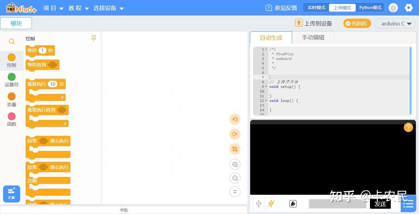This screenshot has width=419, height=214.
Task: Select the 自动生成 tab
Action: (x=271, y=37)
